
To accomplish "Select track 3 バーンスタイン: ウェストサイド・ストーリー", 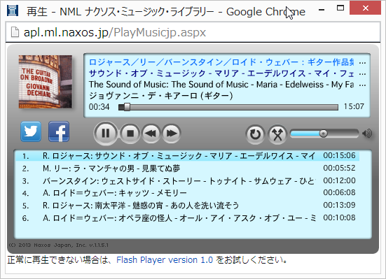I will point(187,181).
